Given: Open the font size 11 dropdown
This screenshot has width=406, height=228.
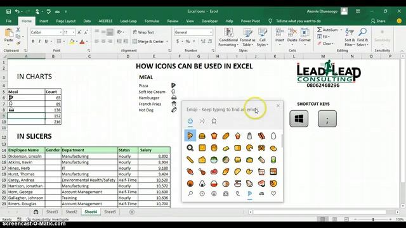Looking at the screenshot, I should [x=74, y=32].
